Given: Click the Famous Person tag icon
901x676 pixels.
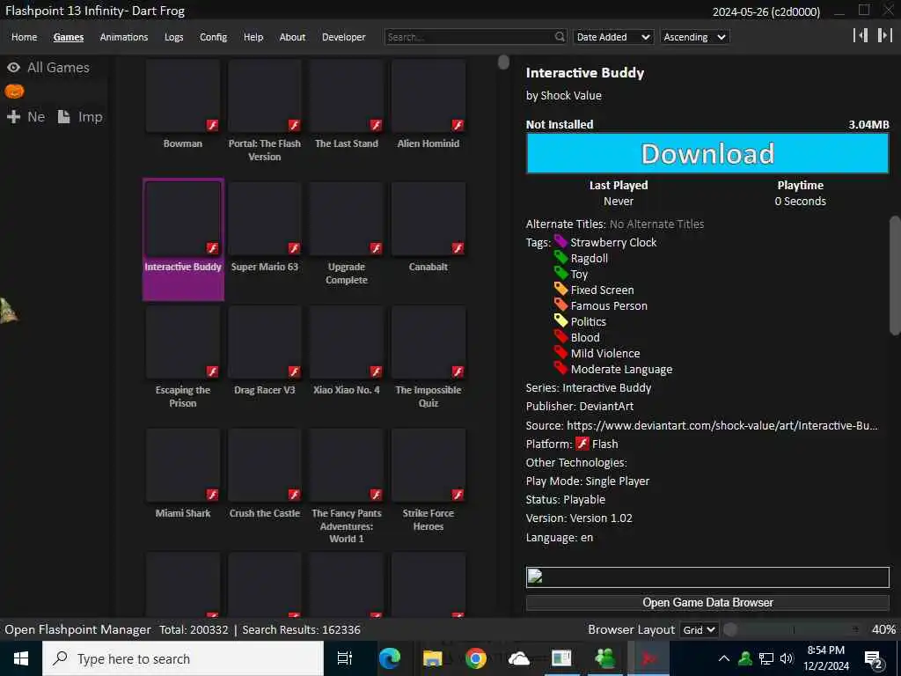Looking at the screenshot, I should click(x=560, y=305).
